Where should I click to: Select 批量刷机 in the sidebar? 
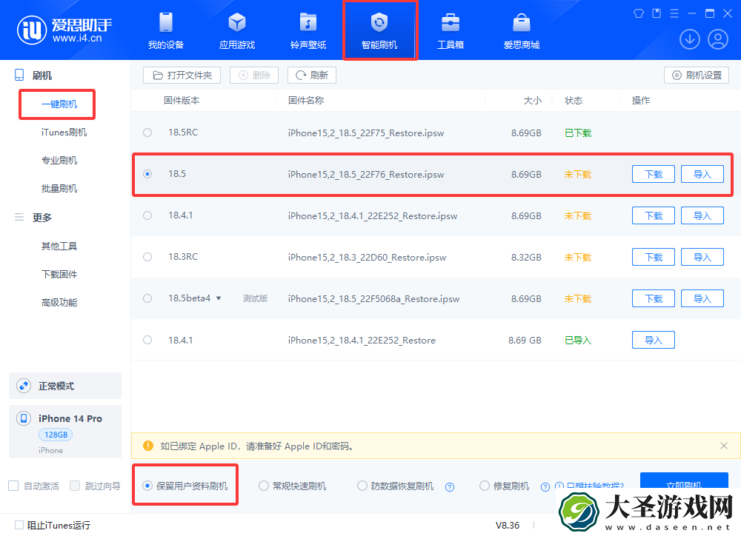pos(59,189)
